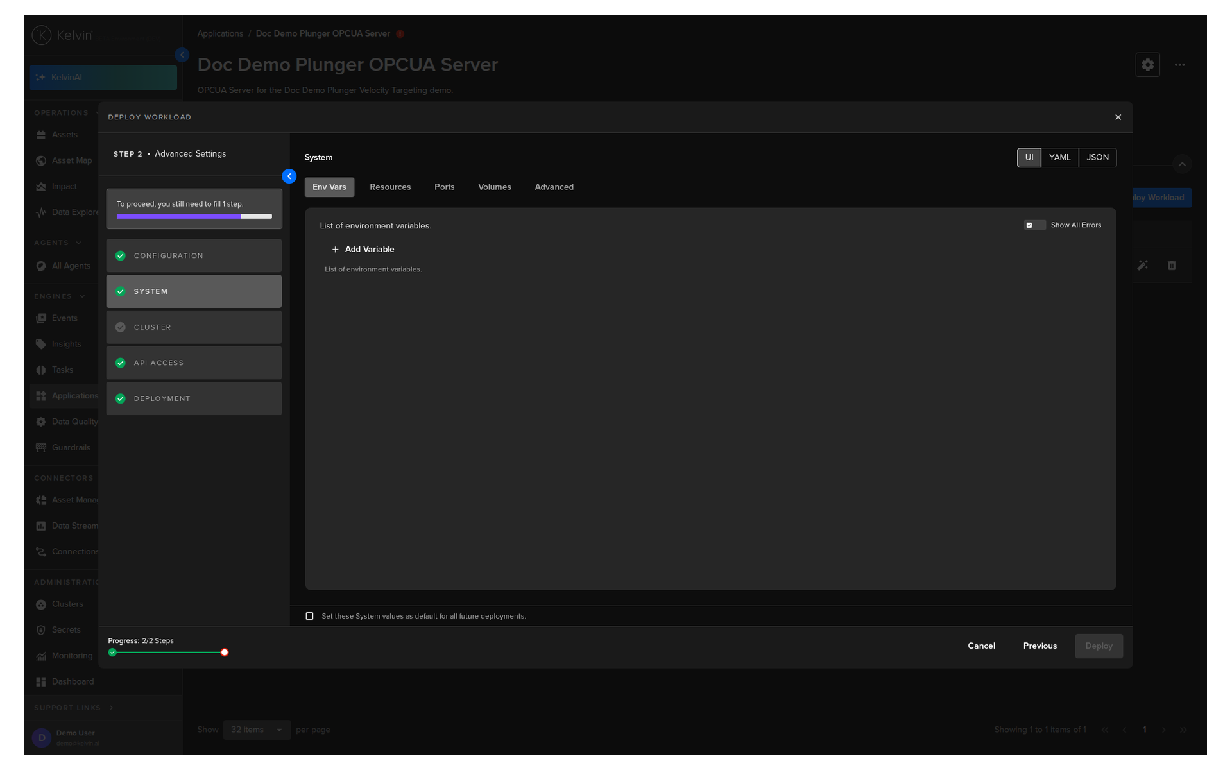This screenshot has height=770, width=1232.
Task: Select the Env Vars tab
Action: coord(329,187)
